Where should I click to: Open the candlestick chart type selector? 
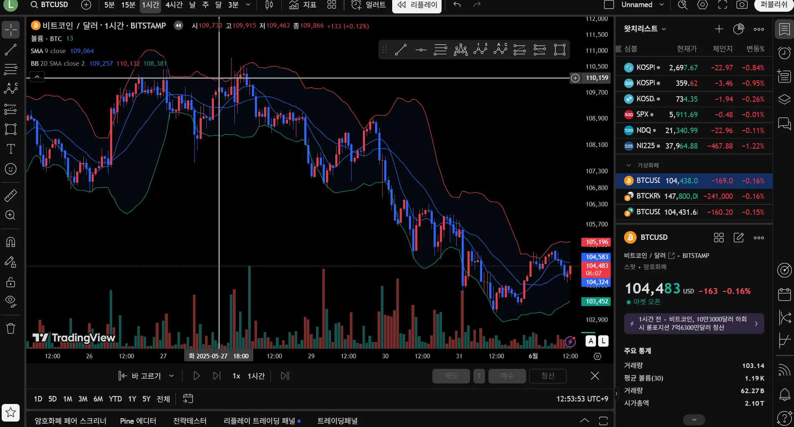[x=269, y=5]
